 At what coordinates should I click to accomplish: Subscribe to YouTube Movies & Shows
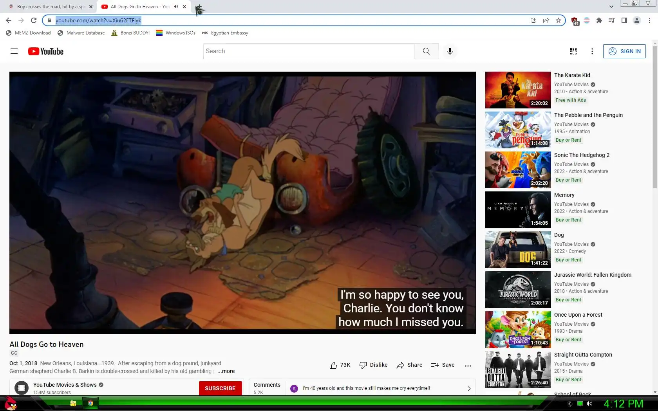[220, 388]
